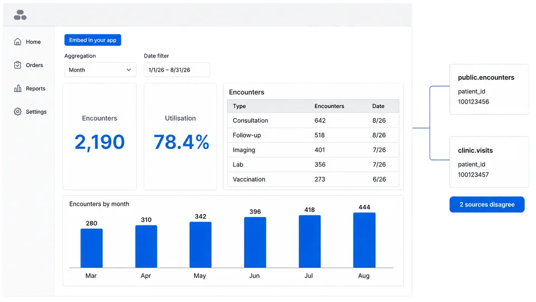Click the 356 encounters value
Screen dimensions: 536x302
point(320,164)
